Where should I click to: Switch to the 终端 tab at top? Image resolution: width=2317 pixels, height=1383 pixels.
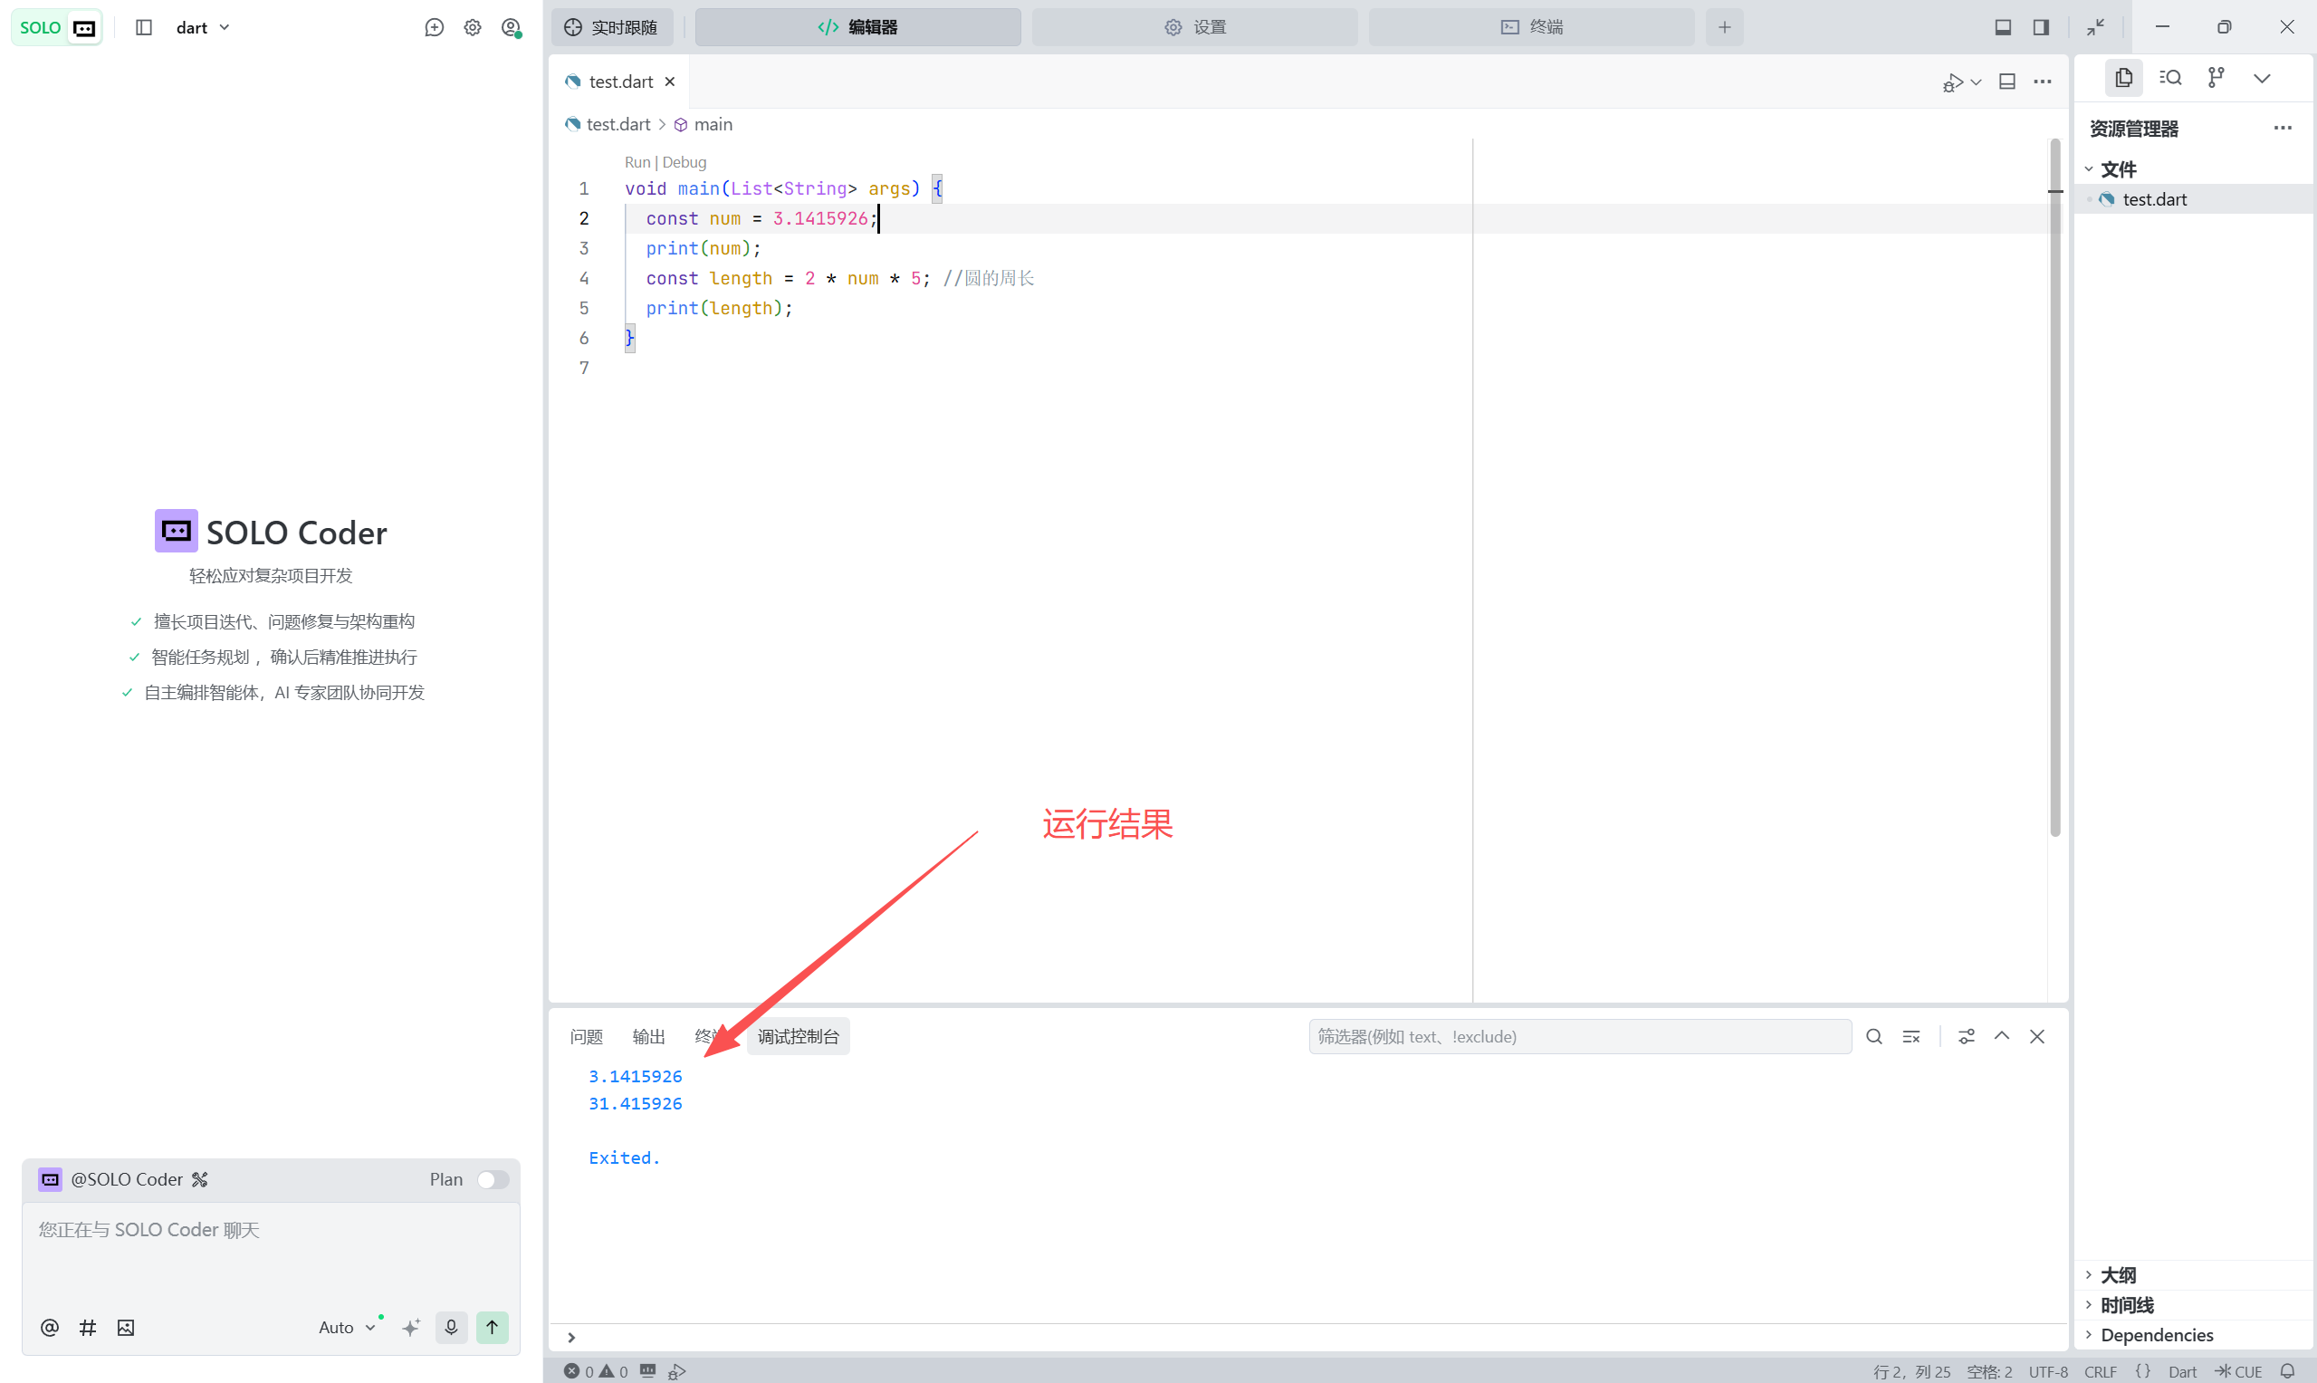point(1531,27)
